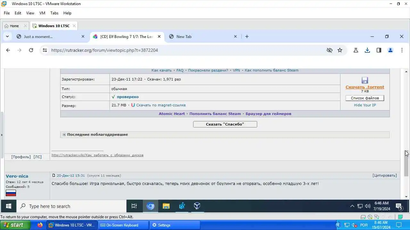Click 'Пополнить баланс Steam' link
The width and height of the screenshot is (410, 230).
click(215, 114)
